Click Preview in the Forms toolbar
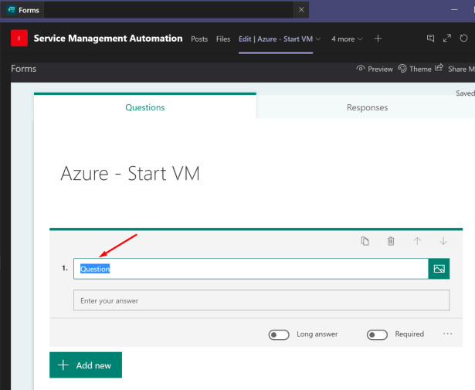 (x=375, y=69)
